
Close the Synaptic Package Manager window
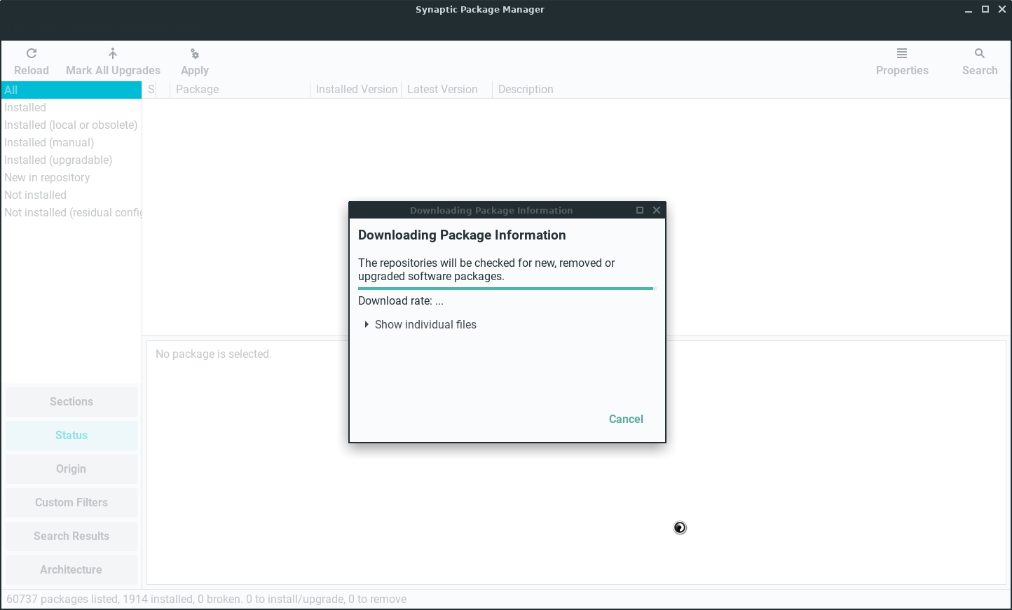1002,10
